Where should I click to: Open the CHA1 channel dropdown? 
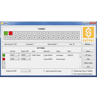15,55
